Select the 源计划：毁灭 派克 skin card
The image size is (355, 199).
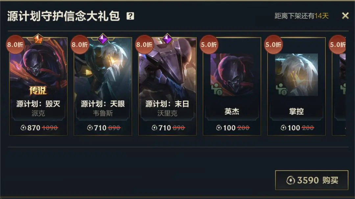38,87
